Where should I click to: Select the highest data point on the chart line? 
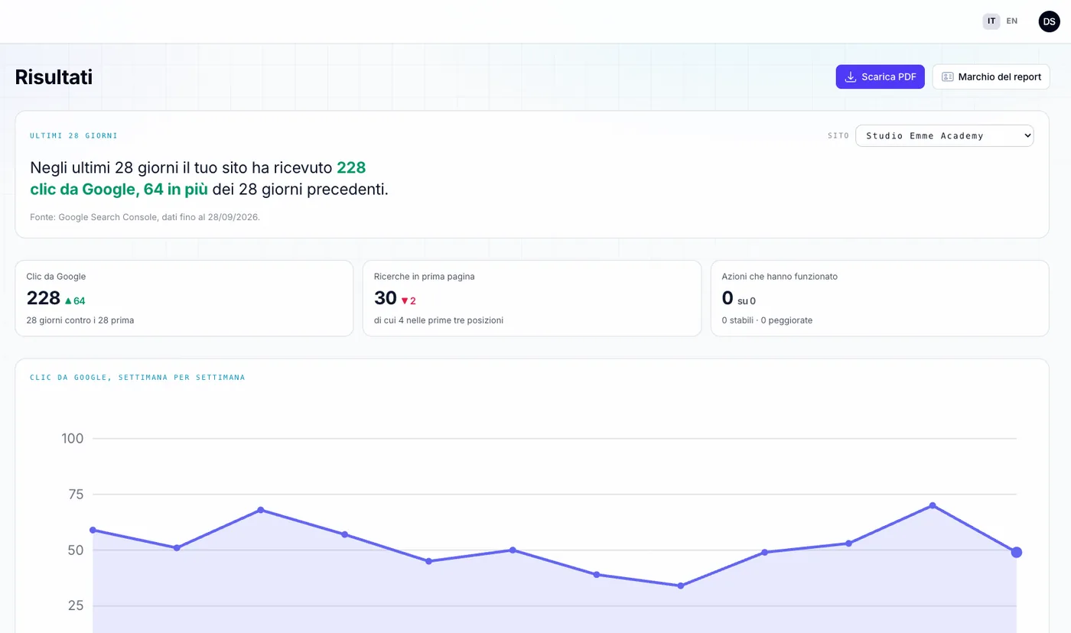pyautogui.click(x=933, y=505)
